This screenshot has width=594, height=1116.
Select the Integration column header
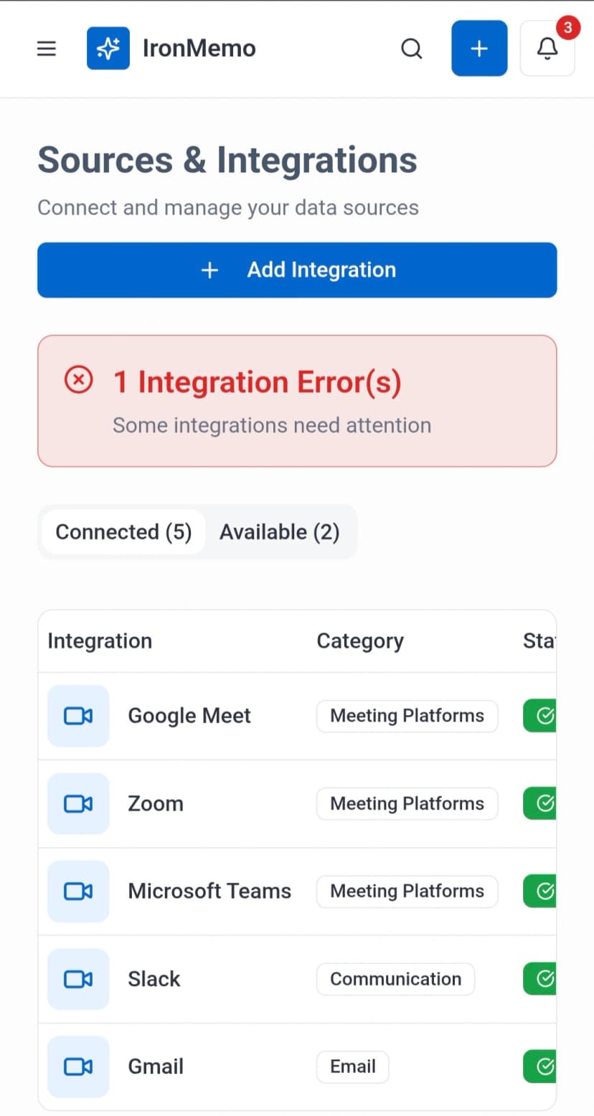pos(100,640)
